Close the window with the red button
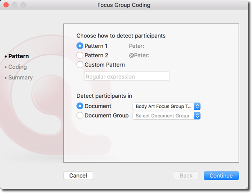Screen dimensions: 252x193 point(6,5)
